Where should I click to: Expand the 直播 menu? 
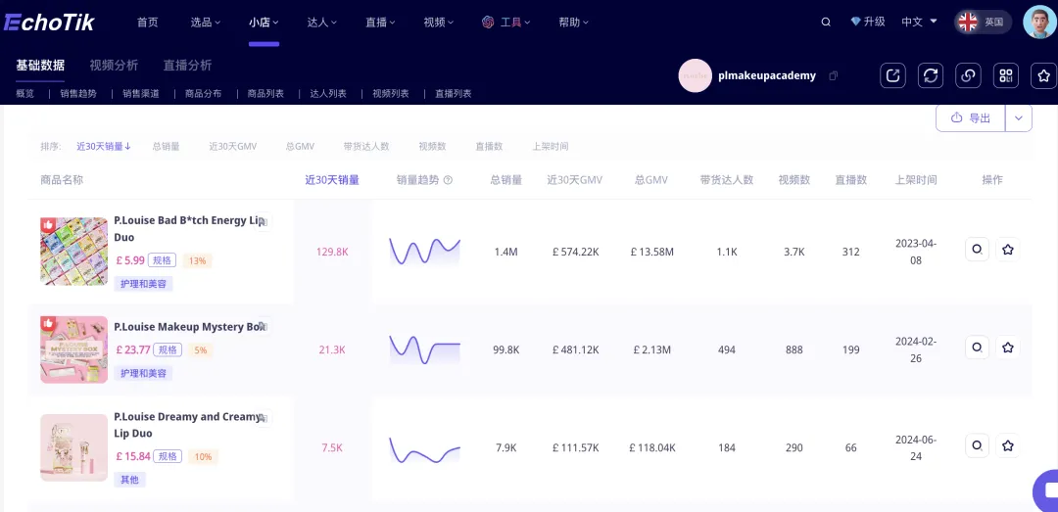coord(380,23)
